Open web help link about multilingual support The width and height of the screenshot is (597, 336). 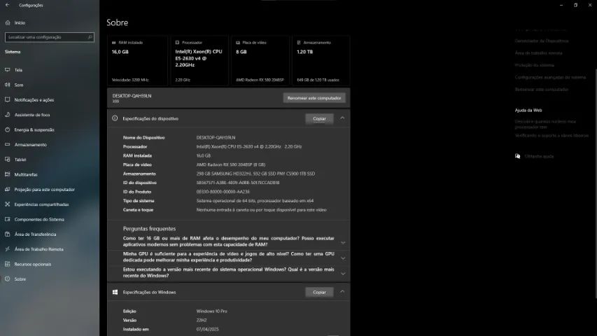click(552, 136)
